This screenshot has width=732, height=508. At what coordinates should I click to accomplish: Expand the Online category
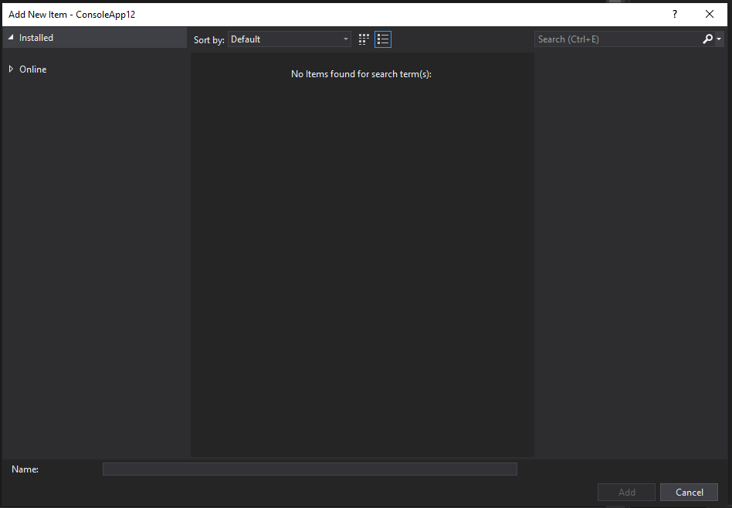pos(11,69)
